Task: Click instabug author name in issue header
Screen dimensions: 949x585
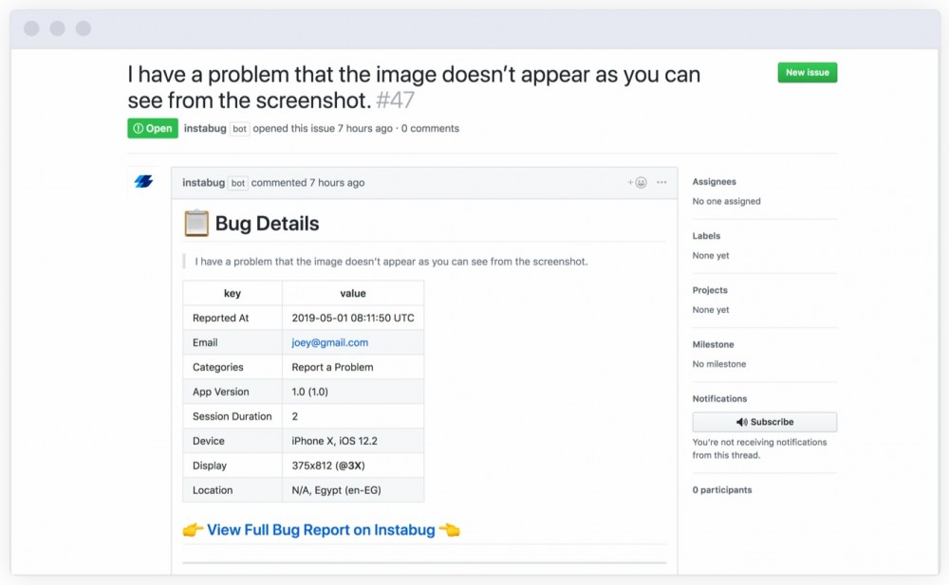Action: coord(205,128)
